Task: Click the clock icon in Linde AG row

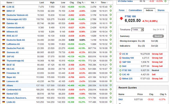Action: tap(111, 102)
